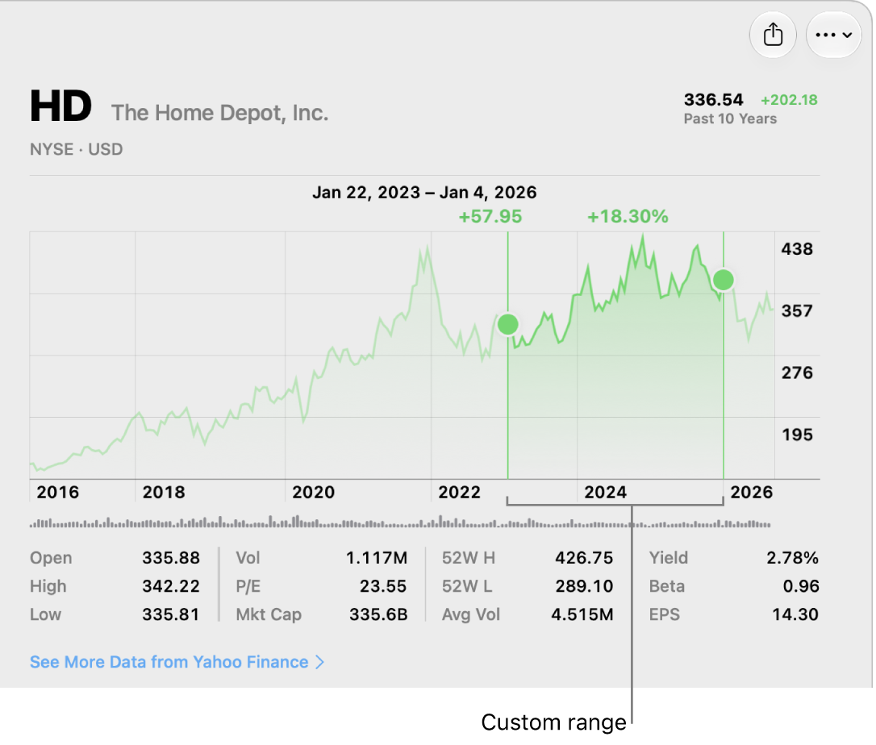Click the 52W L value 289.10

584,586
